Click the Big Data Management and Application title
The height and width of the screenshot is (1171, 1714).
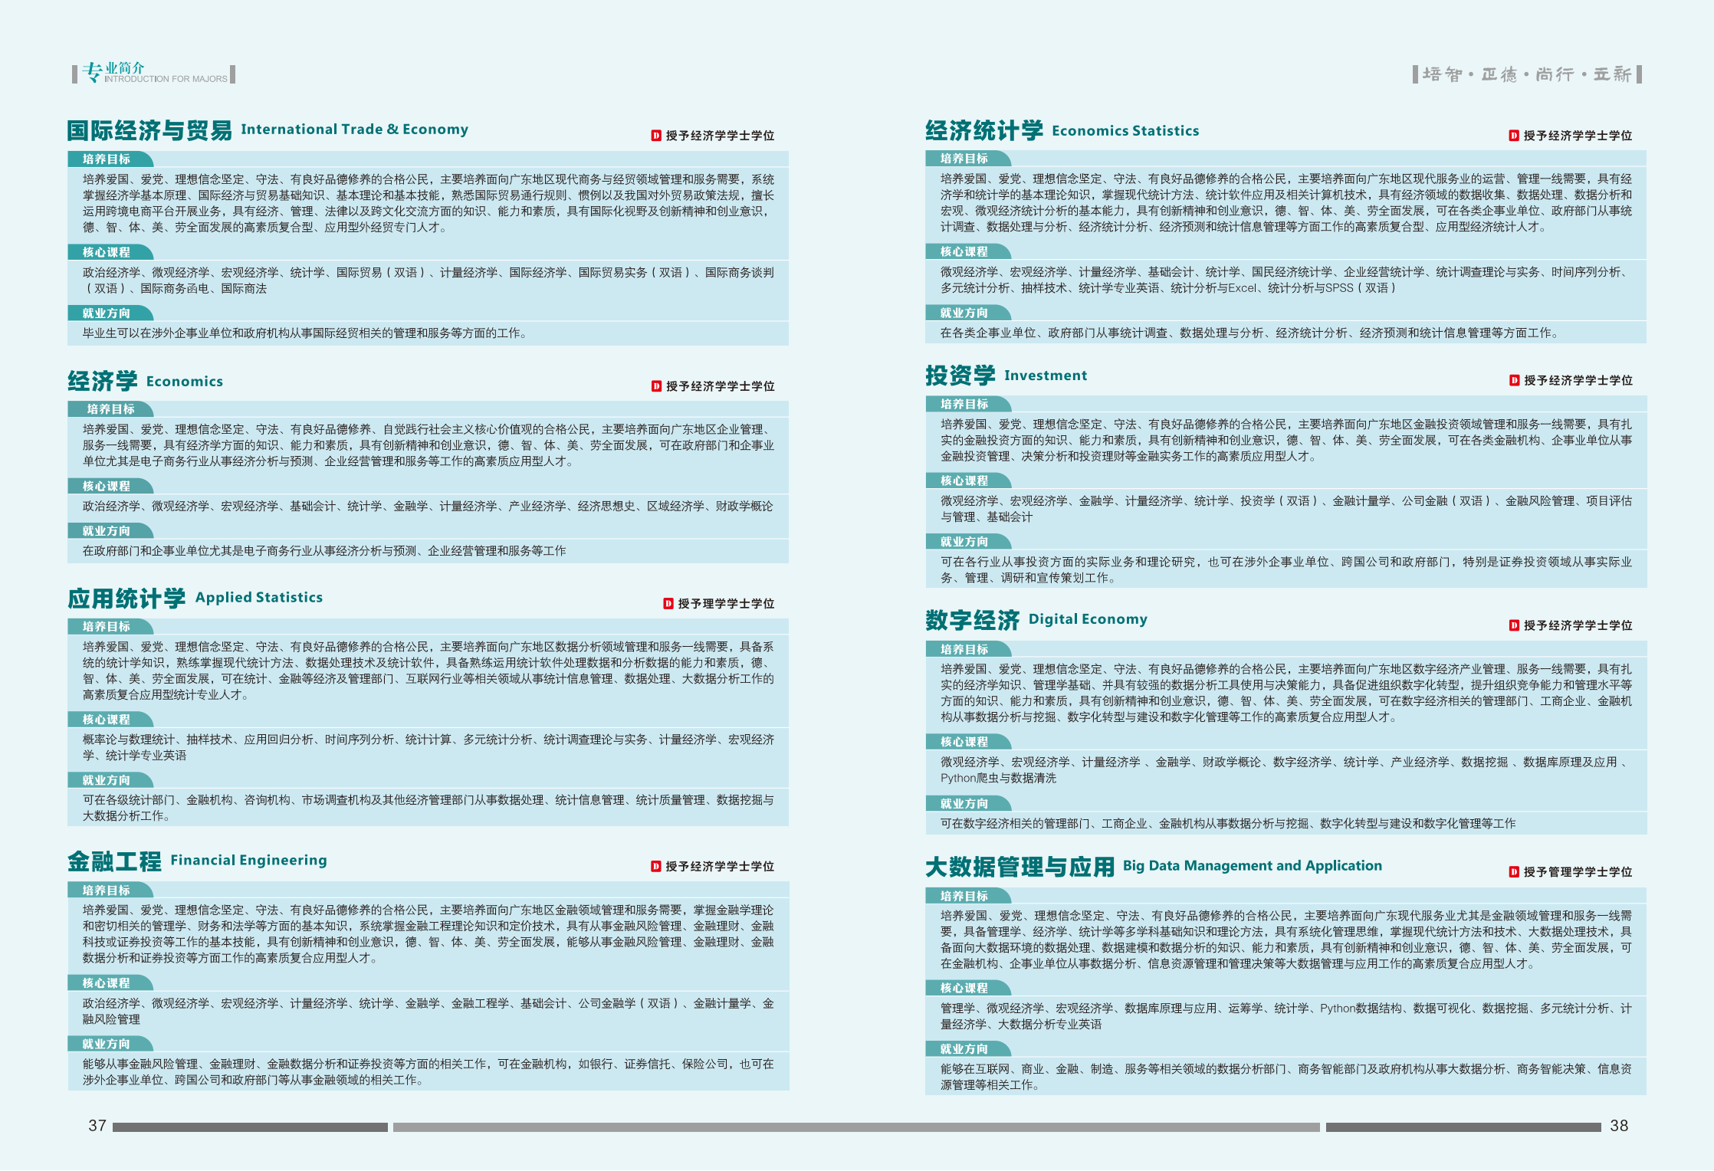[x=1253, y=866]
